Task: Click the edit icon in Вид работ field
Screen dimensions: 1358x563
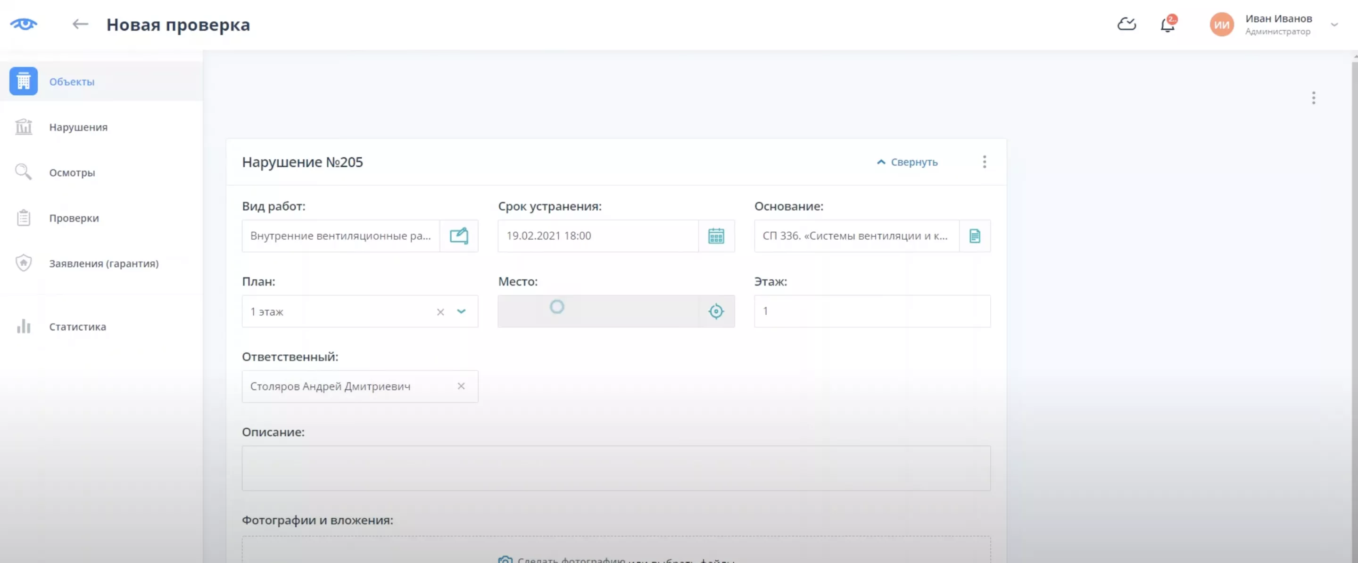Action: [x=459, y=236]
